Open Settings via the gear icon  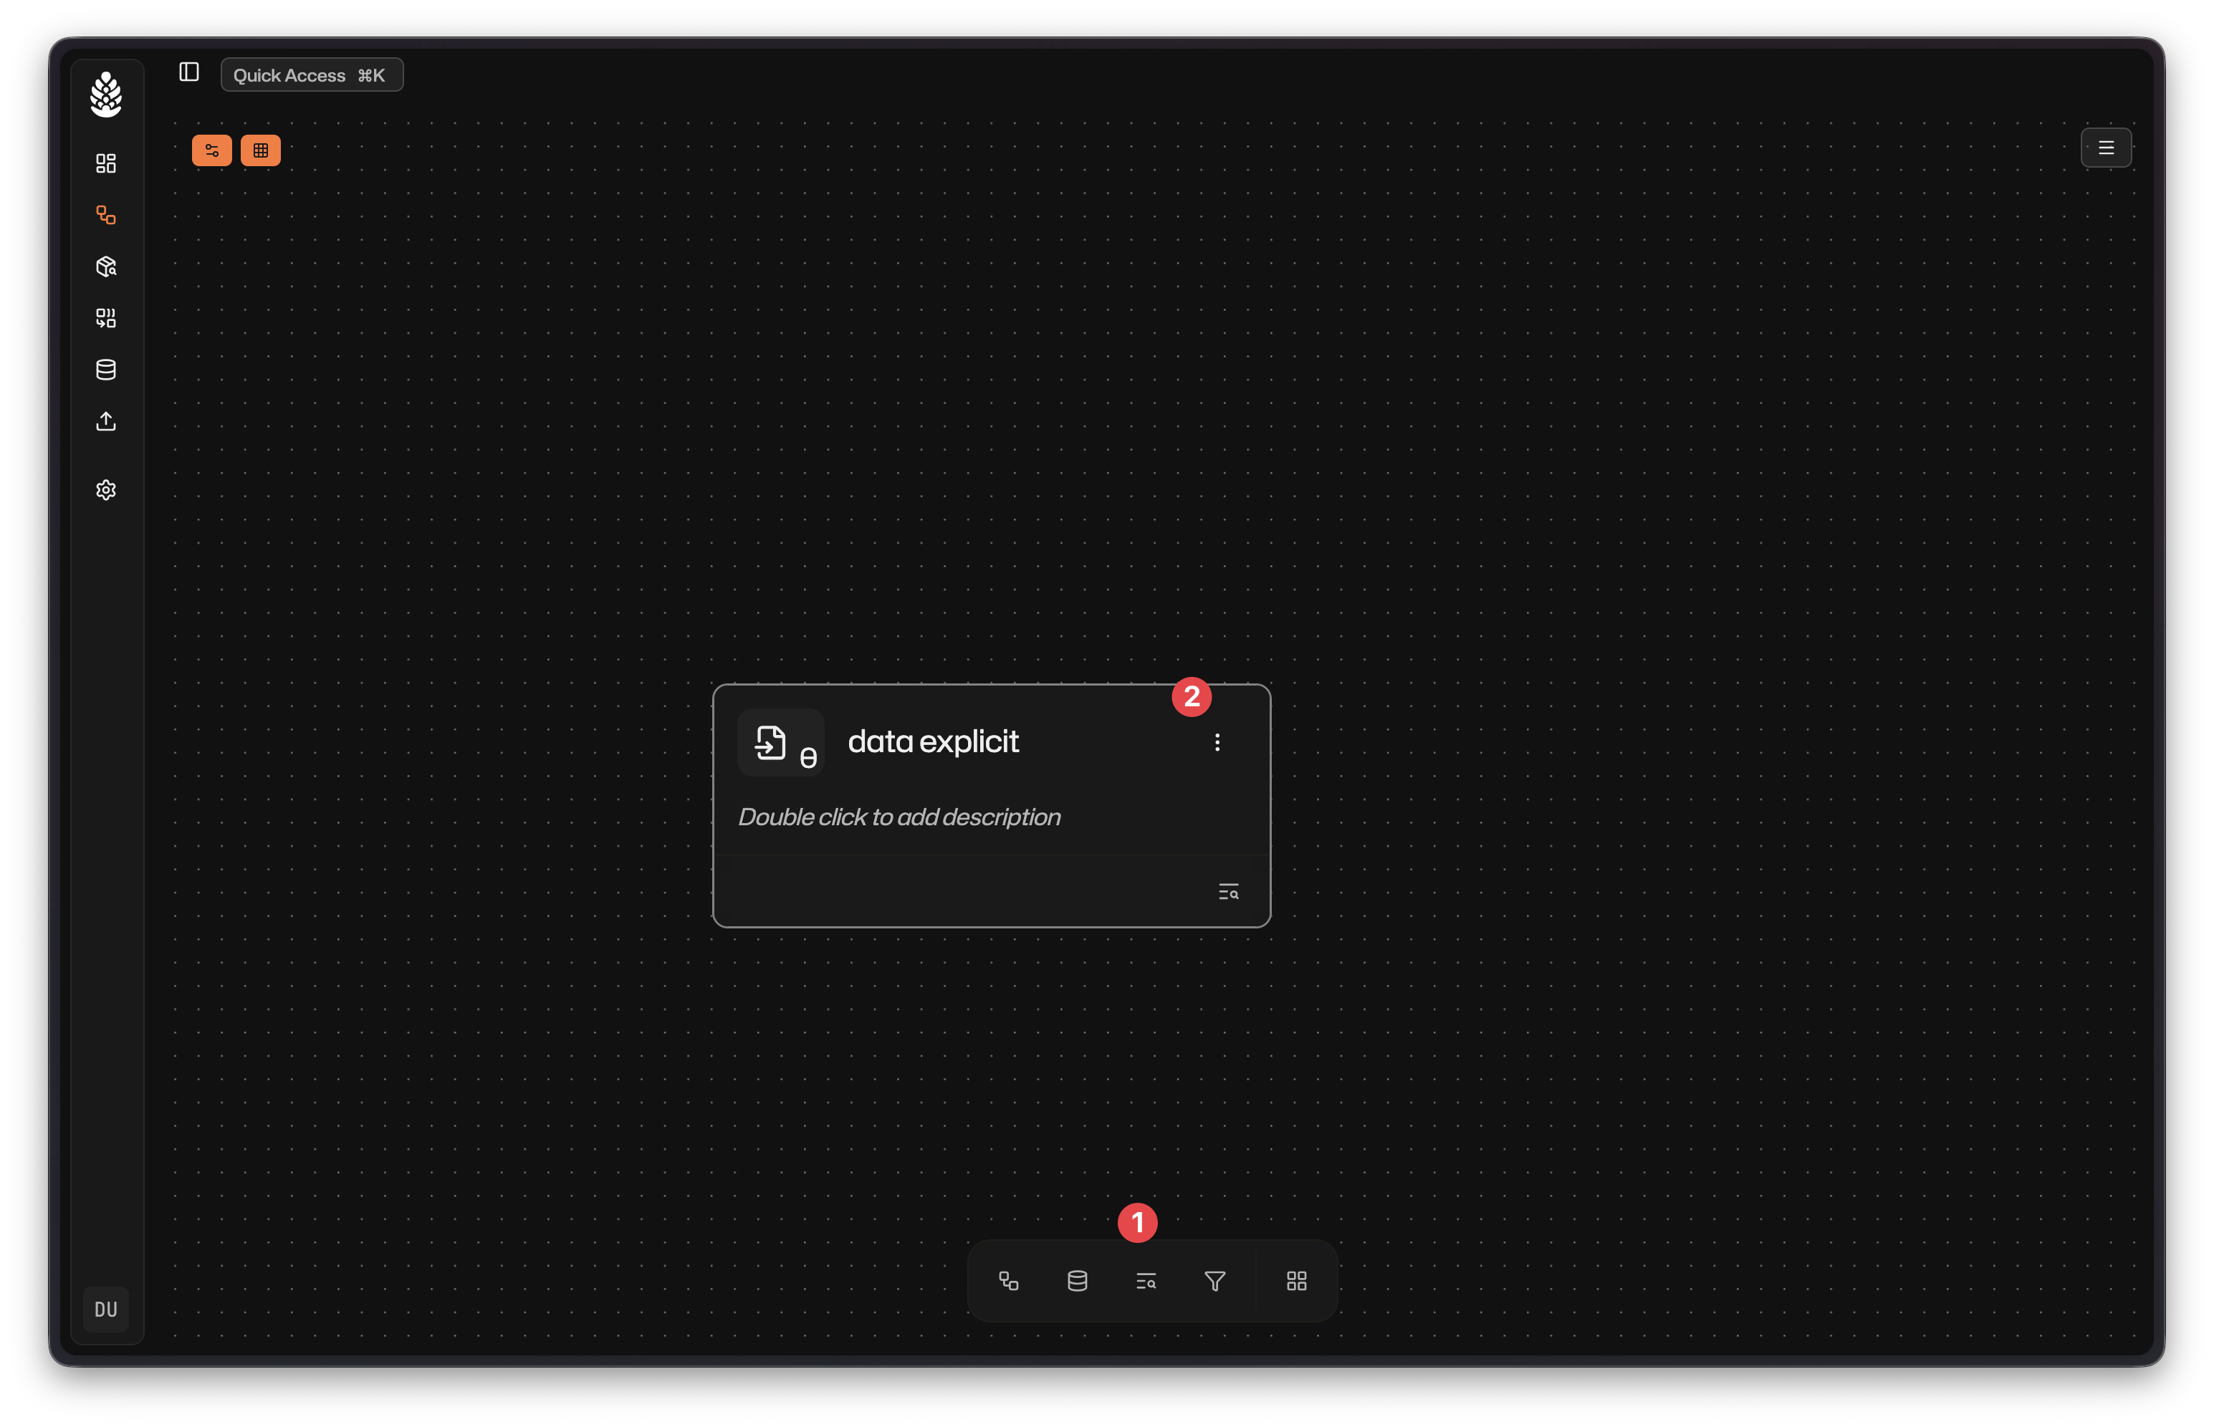[x=105, y=490]
